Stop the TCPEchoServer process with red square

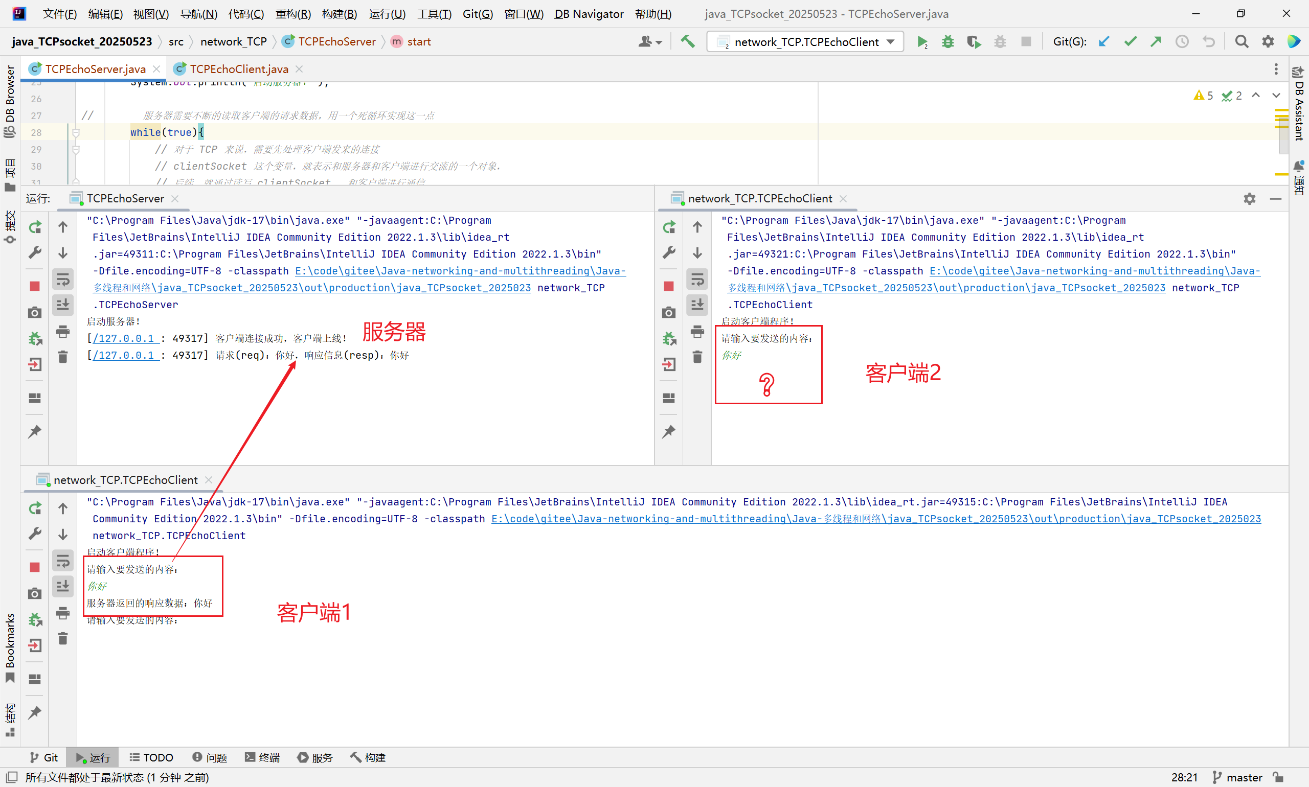click(35, 286)
